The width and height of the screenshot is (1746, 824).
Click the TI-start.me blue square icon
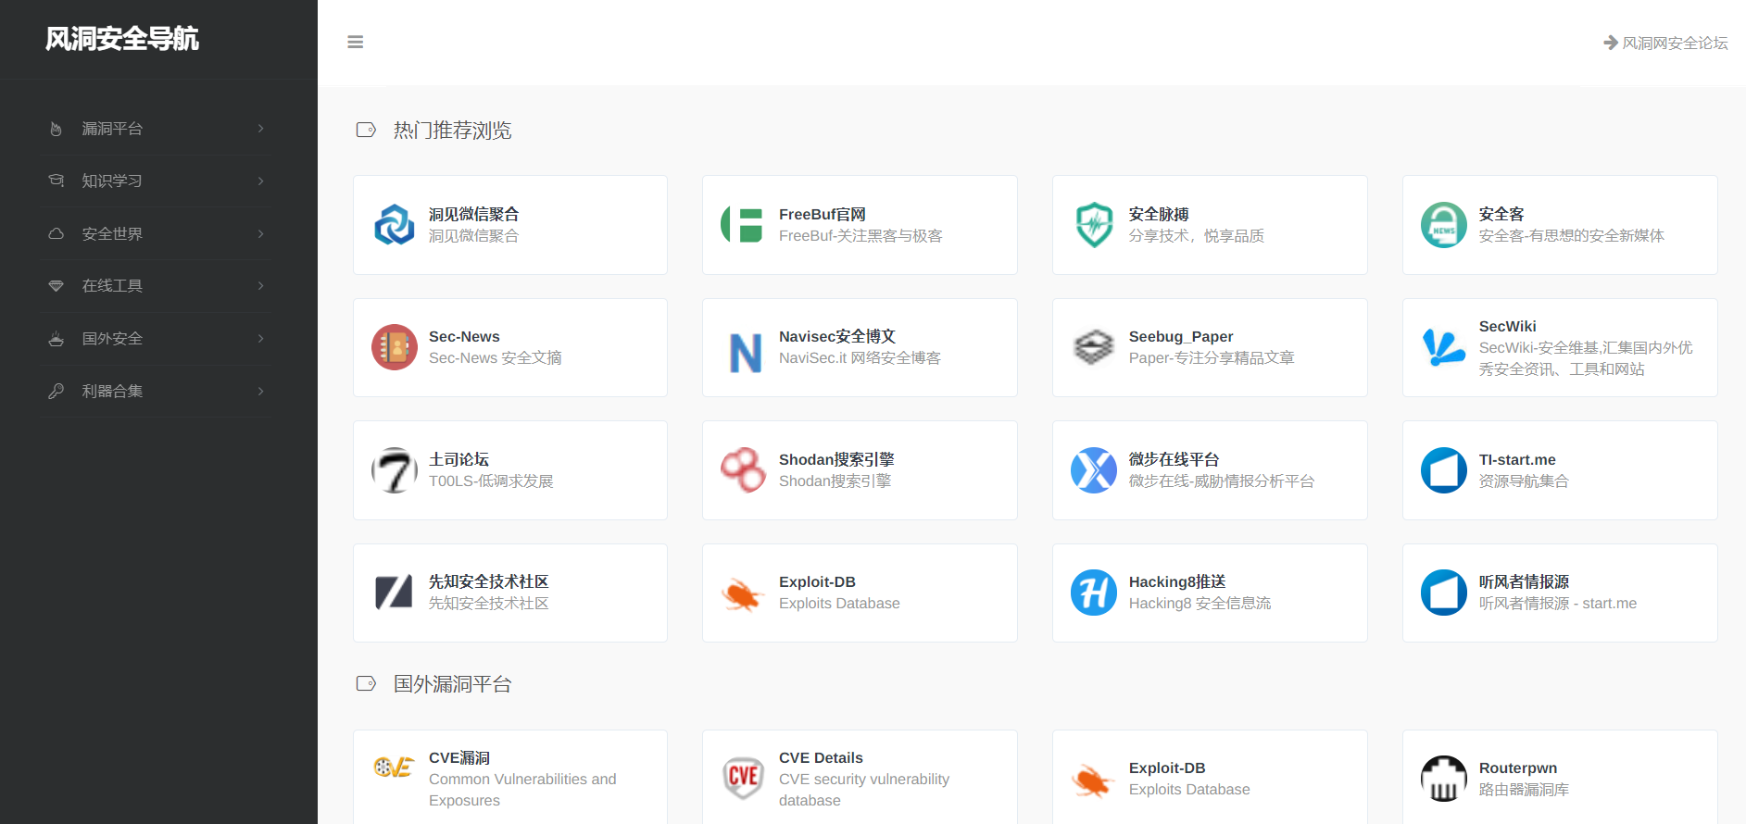1444,470
